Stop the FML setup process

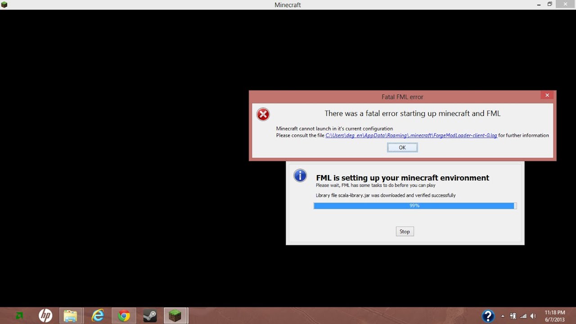pyautogui.click(x=405, y=231)
